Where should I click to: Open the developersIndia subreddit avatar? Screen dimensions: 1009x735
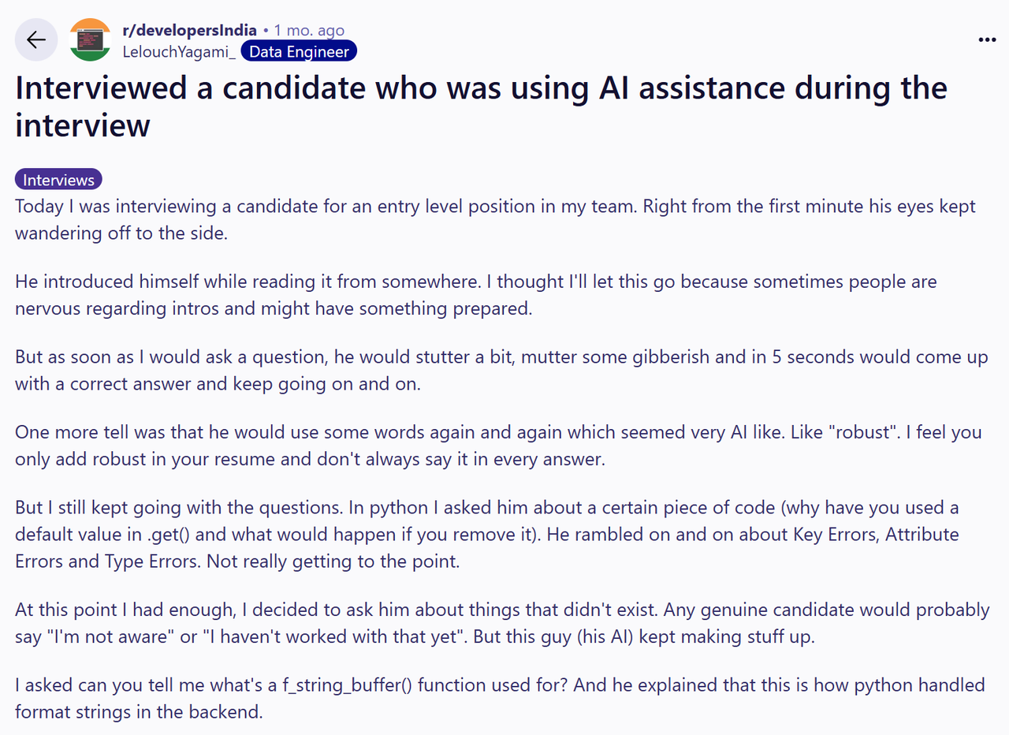click(x=90, y=40)
